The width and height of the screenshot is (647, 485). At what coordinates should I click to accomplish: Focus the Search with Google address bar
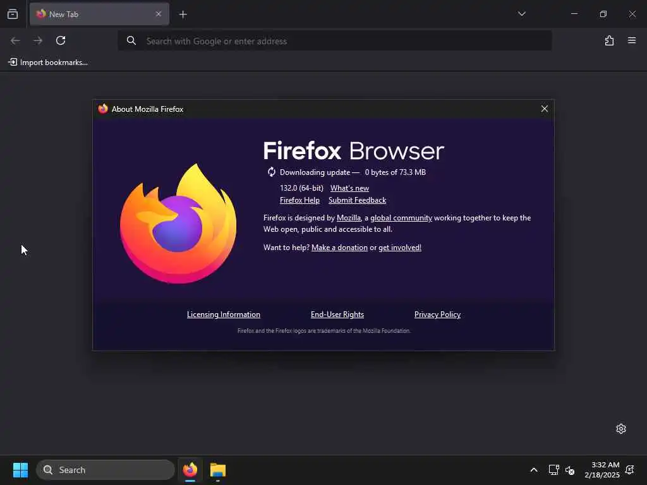335,41
